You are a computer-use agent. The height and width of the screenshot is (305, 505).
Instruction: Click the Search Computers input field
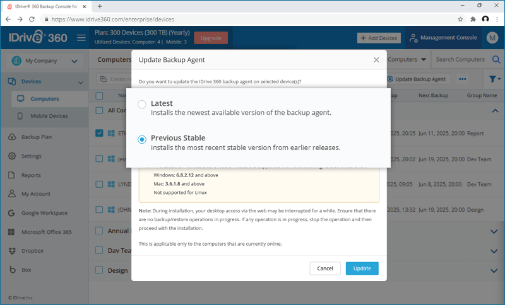(461, 60)
